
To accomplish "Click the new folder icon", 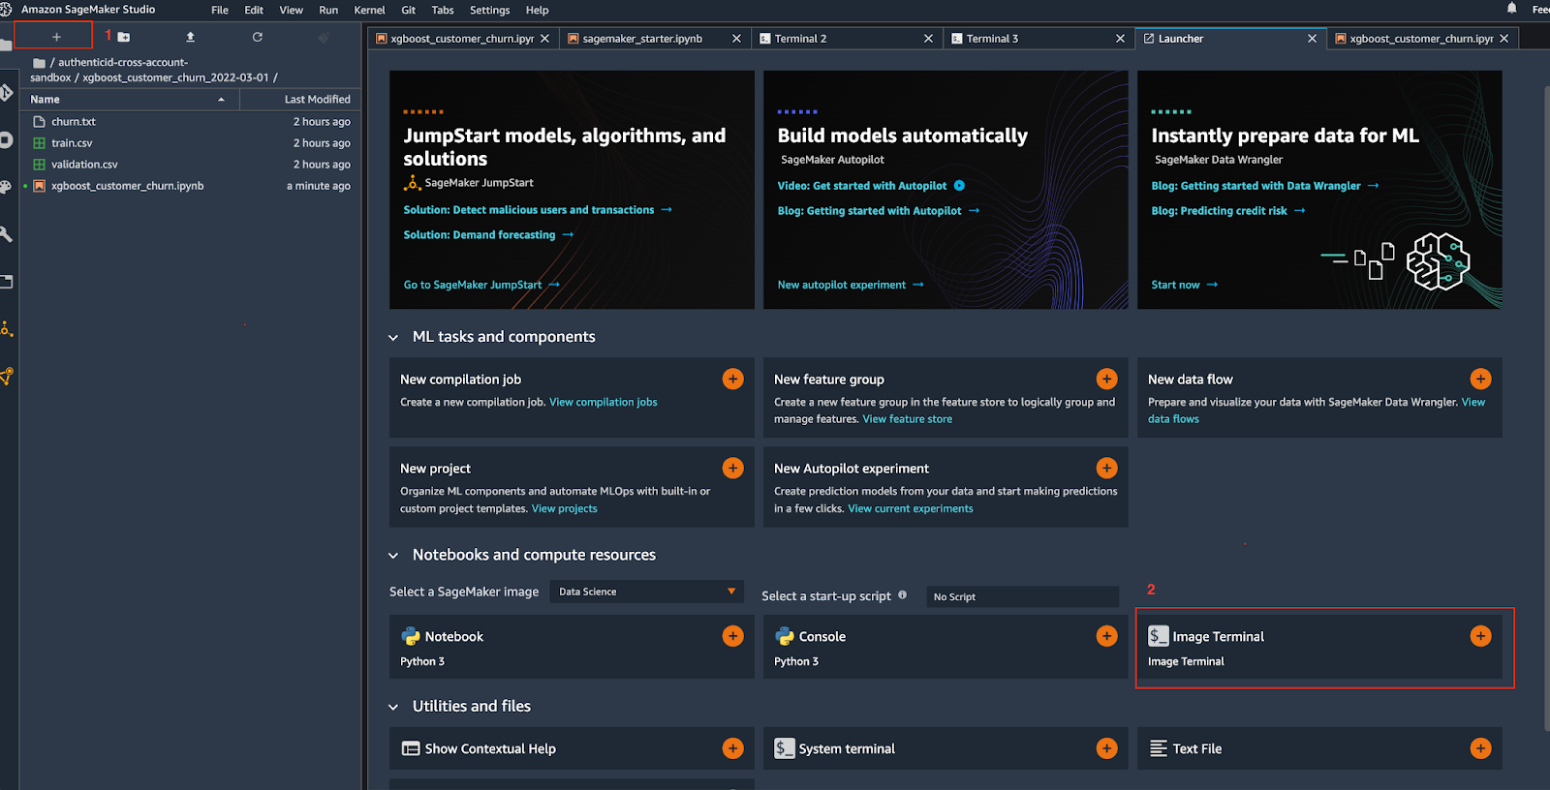I will (124, 37).
